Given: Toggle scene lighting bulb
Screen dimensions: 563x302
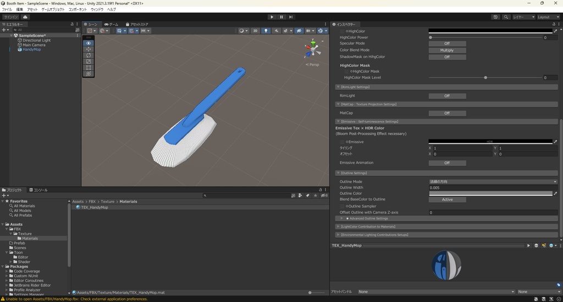Looking at the screenshot, I should pos(266,31).
